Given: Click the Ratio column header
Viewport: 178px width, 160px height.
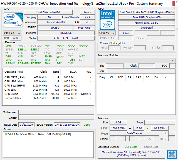Looking at the screenshot, I should point(56,72).
